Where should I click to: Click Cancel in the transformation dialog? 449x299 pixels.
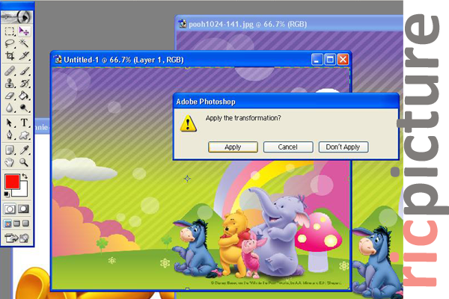click(288, 147)
